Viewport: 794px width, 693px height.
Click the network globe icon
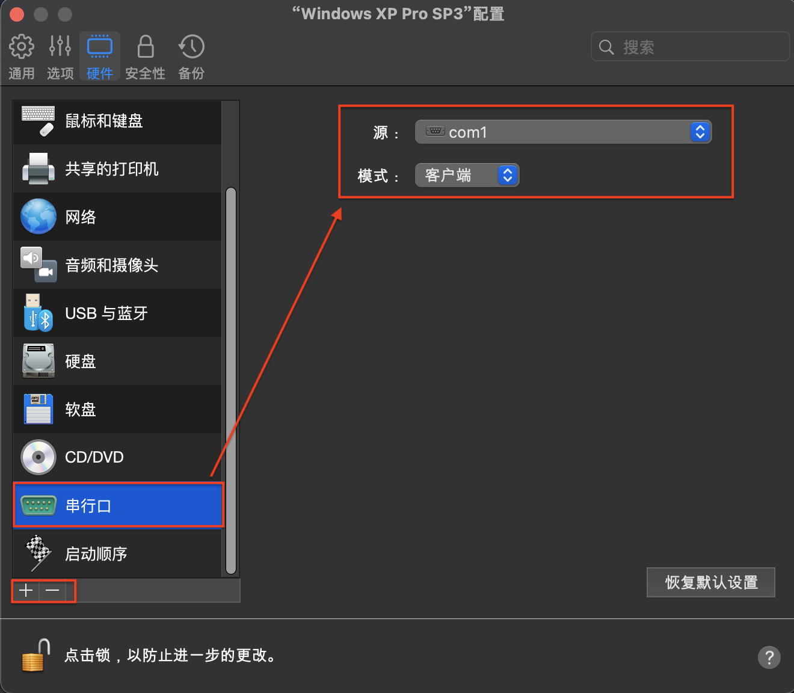coord(38,217)
